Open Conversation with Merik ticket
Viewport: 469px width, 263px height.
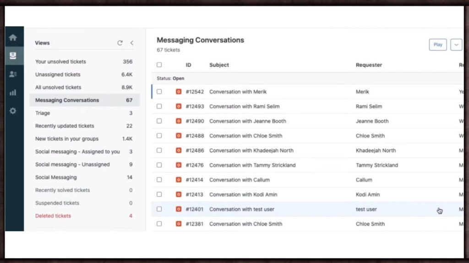pyautogui.click(x=238, y=92)
